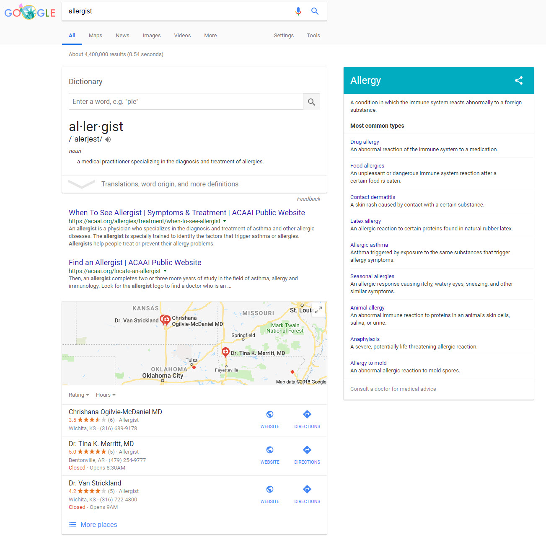Expand translations, word origin, and more definitions
Image resolution: width=546 pixels, height=542 pixels.
point(194,184)
